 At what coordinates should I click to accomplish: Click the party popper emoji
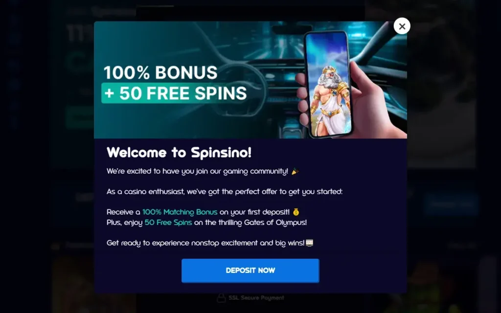tap(295, 172)
